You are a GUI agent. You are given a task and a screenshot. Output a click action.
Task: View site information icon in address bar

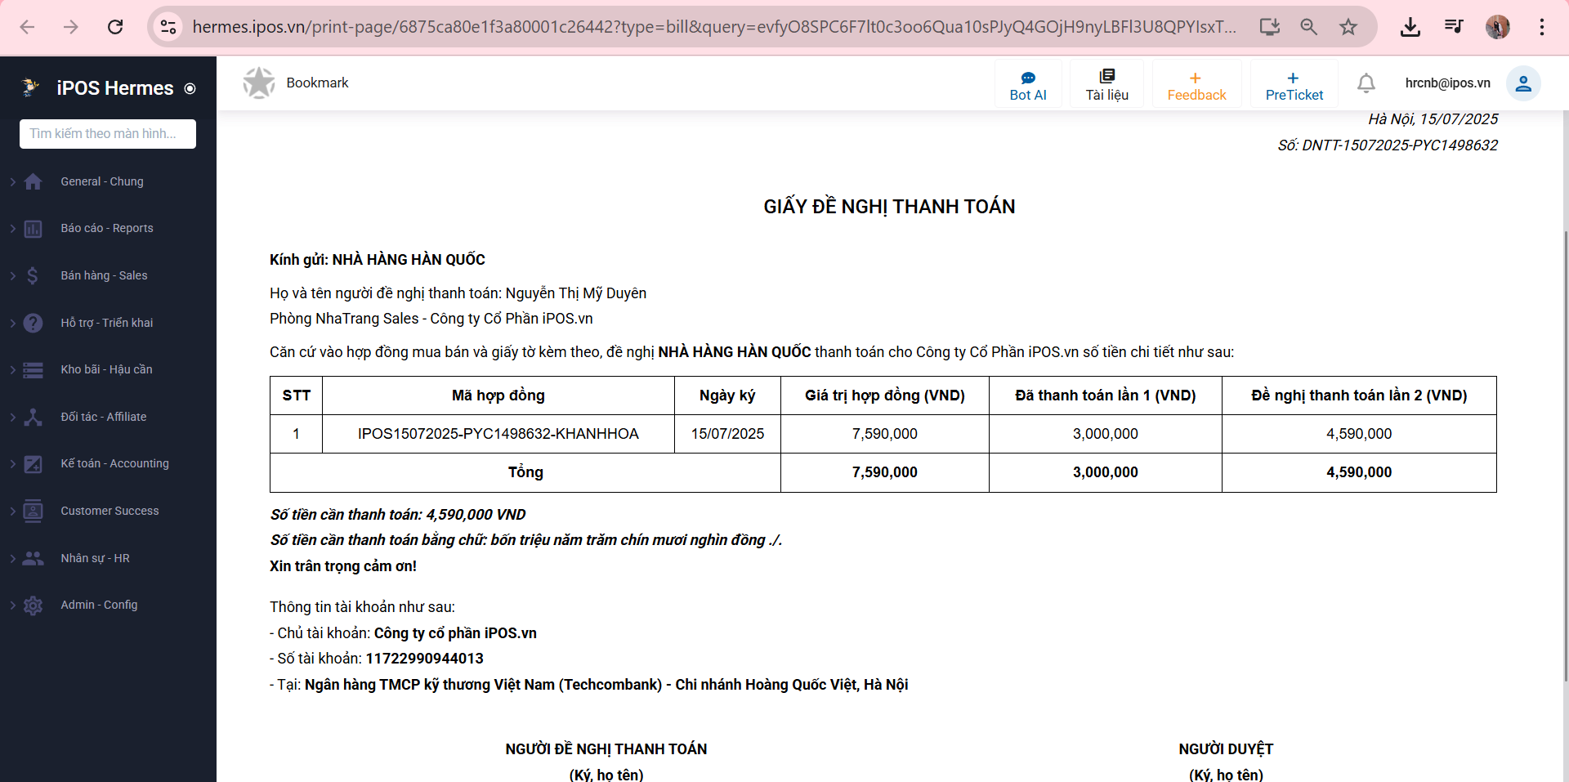tap(168, 27)
